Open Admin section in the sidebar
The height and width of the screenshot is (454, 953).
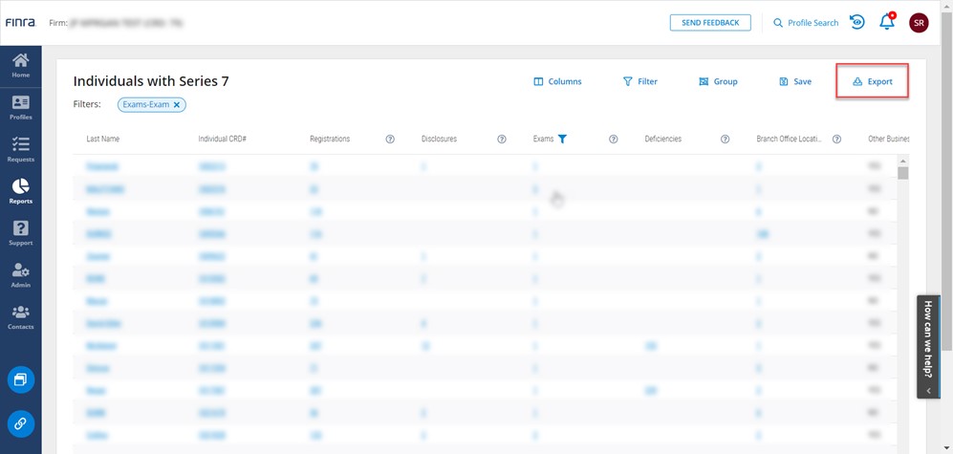tap(20, 275)
